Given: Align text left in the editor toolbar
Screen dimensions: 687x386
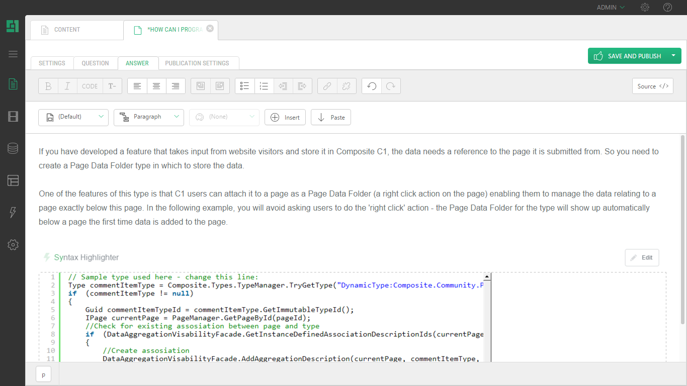Looking at the screenshot, I should (x=137, y=86).
